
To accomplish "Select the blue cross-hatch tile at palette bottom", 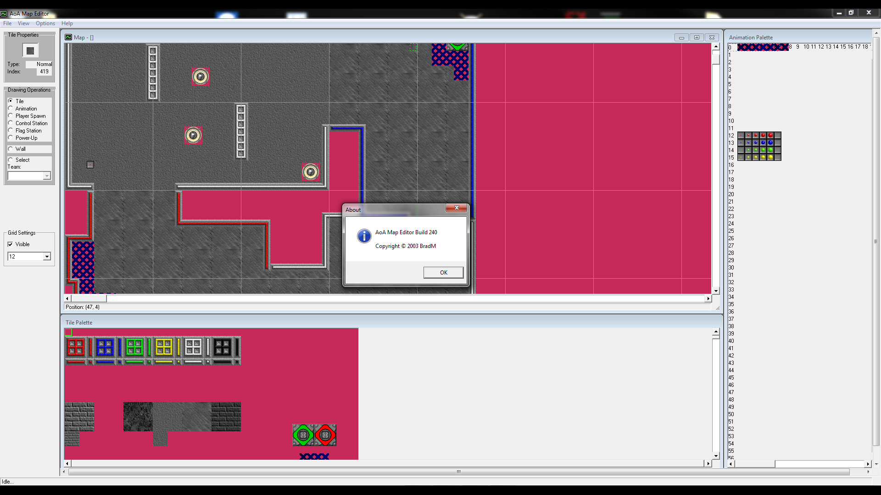I will coord(314,456).
